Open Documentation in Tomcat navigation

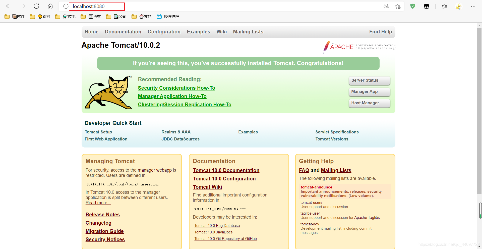(123, 32)
